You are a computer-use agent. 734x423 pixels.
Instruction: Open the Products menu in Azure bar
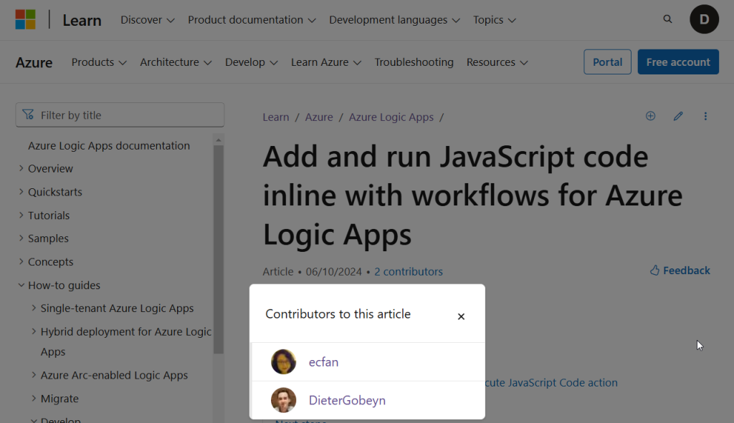[x=99, y=62]
